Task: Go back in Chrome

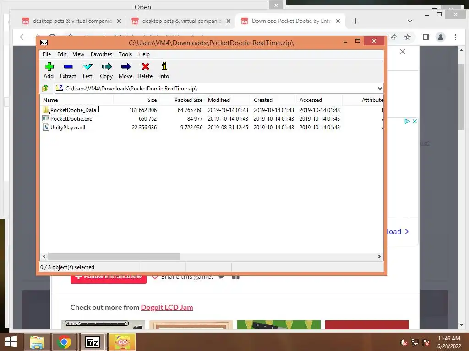Action: tap(23, 37)
